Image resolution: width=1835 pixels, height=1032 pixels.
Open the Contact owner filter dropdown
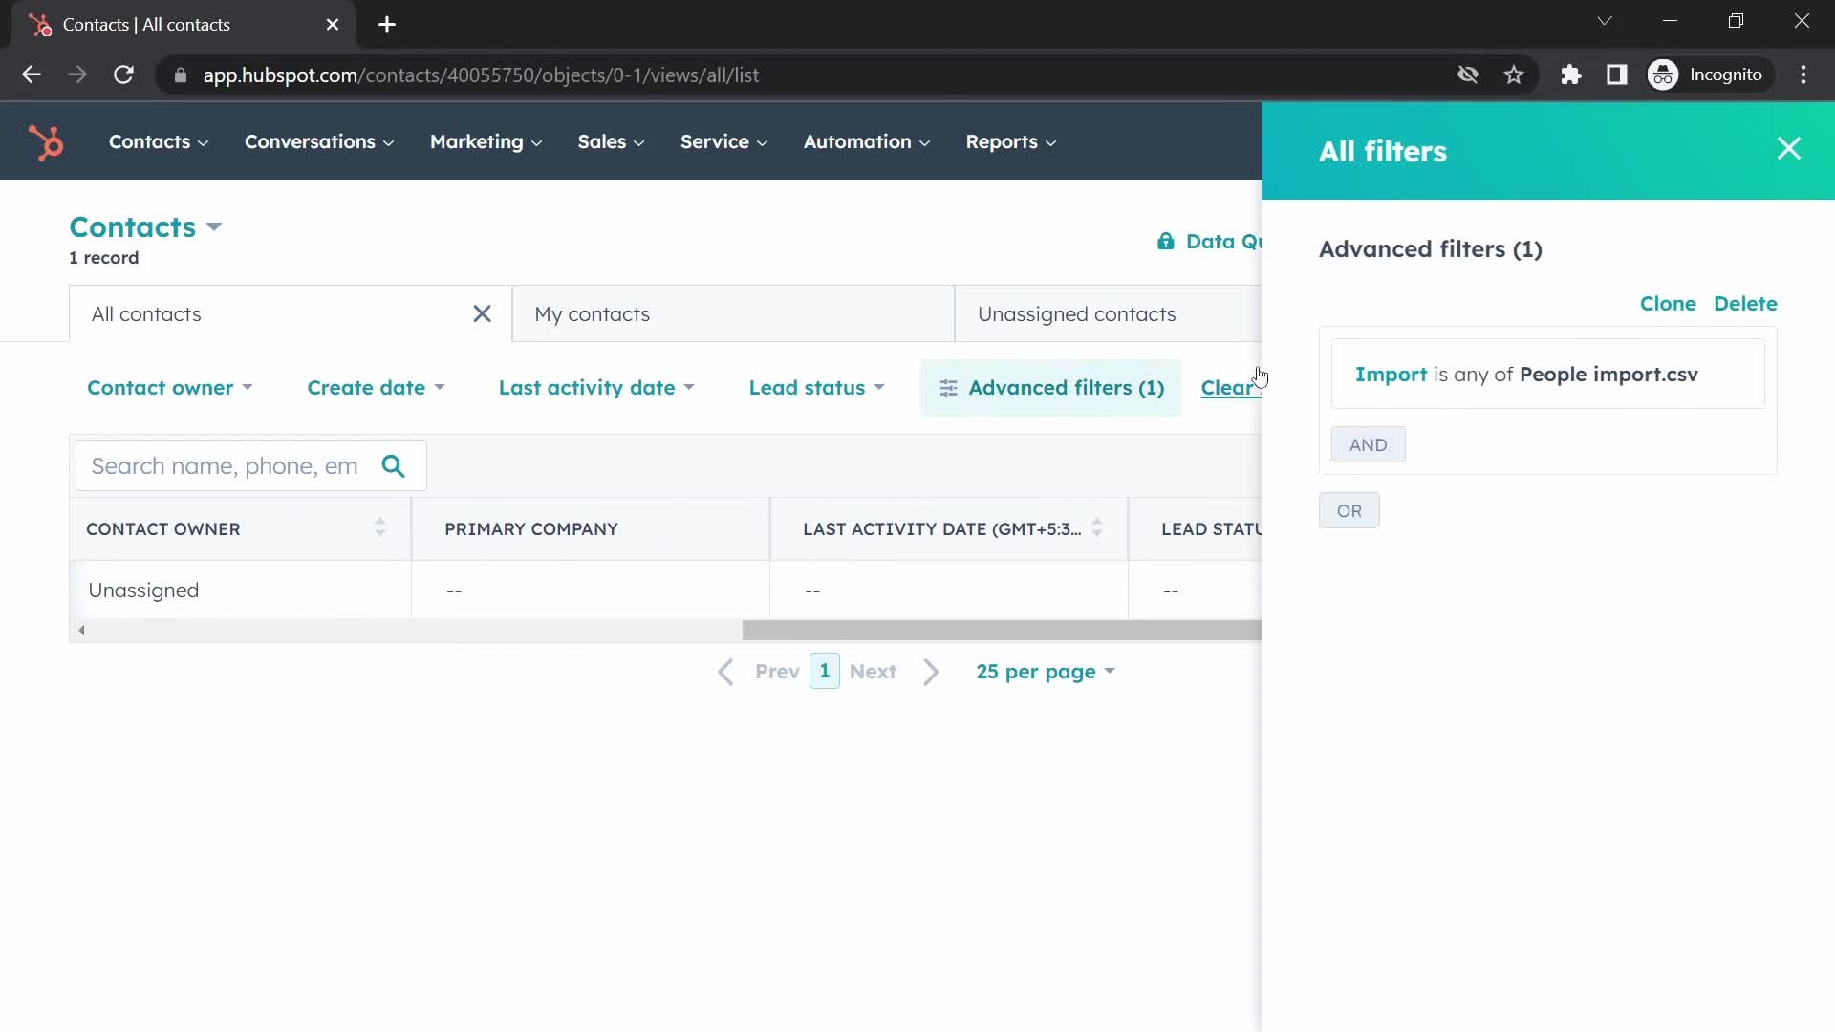[169, 388]
